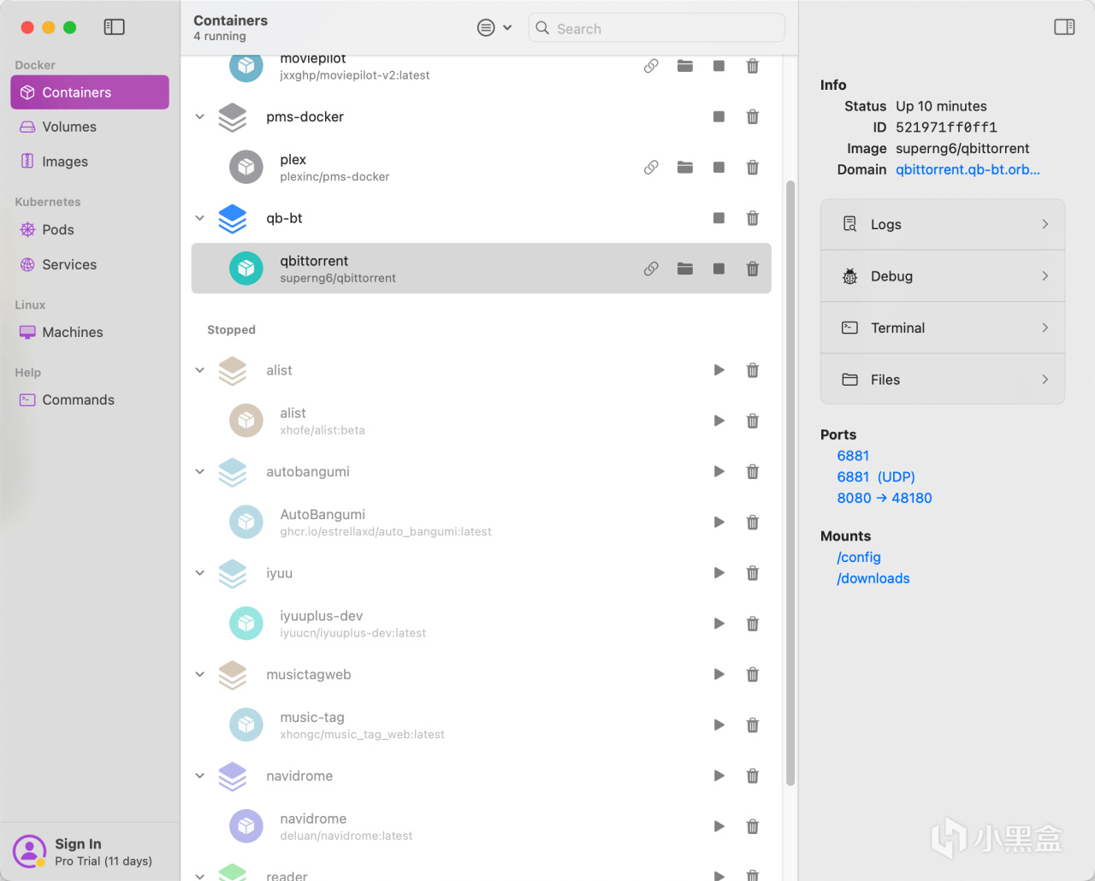Collapse the reader group
Image resolution: width=1095 pixels, height=881 pixels.
coord(200,876)
